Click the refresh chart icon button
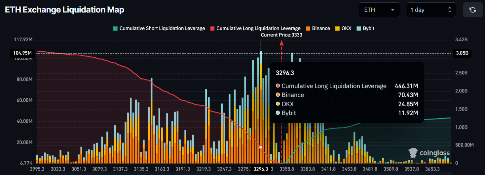 coord(473,10)
